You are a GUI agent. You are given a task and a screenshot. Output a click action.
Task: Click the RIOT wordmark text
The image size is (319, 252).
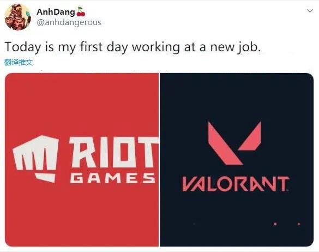click(x=114, y=152)
